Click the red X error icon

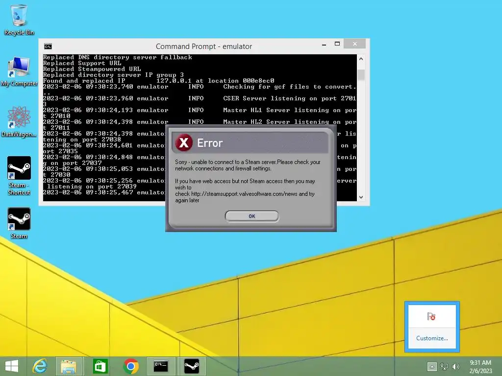coord(184,142)
